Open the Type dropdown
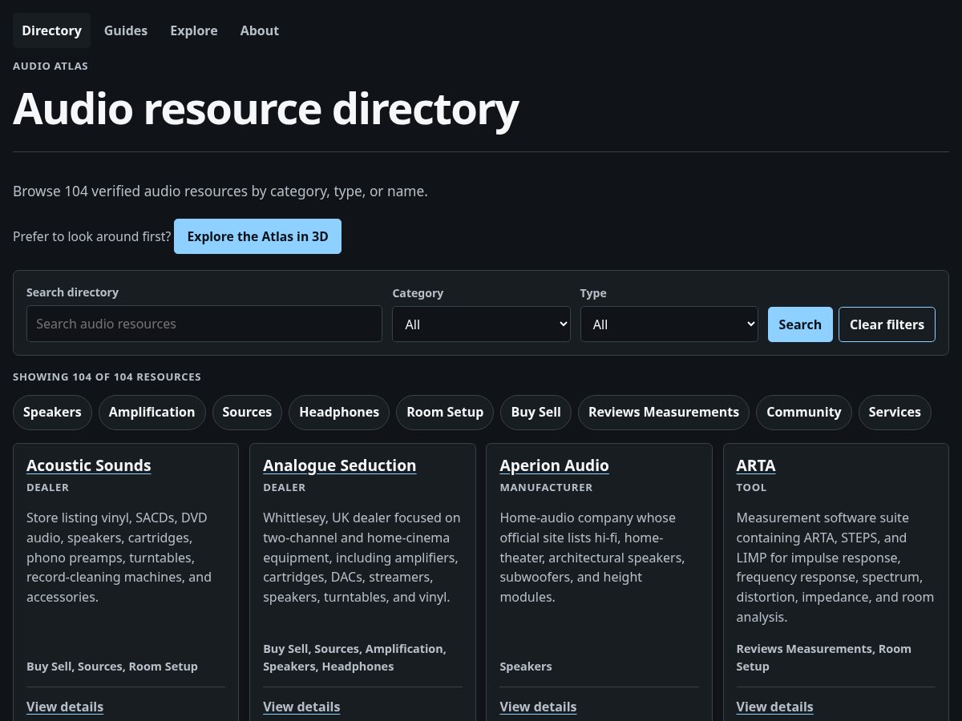The width and height of the screenshot is (962, 721). pyautogui.click(x=669, y=324)
